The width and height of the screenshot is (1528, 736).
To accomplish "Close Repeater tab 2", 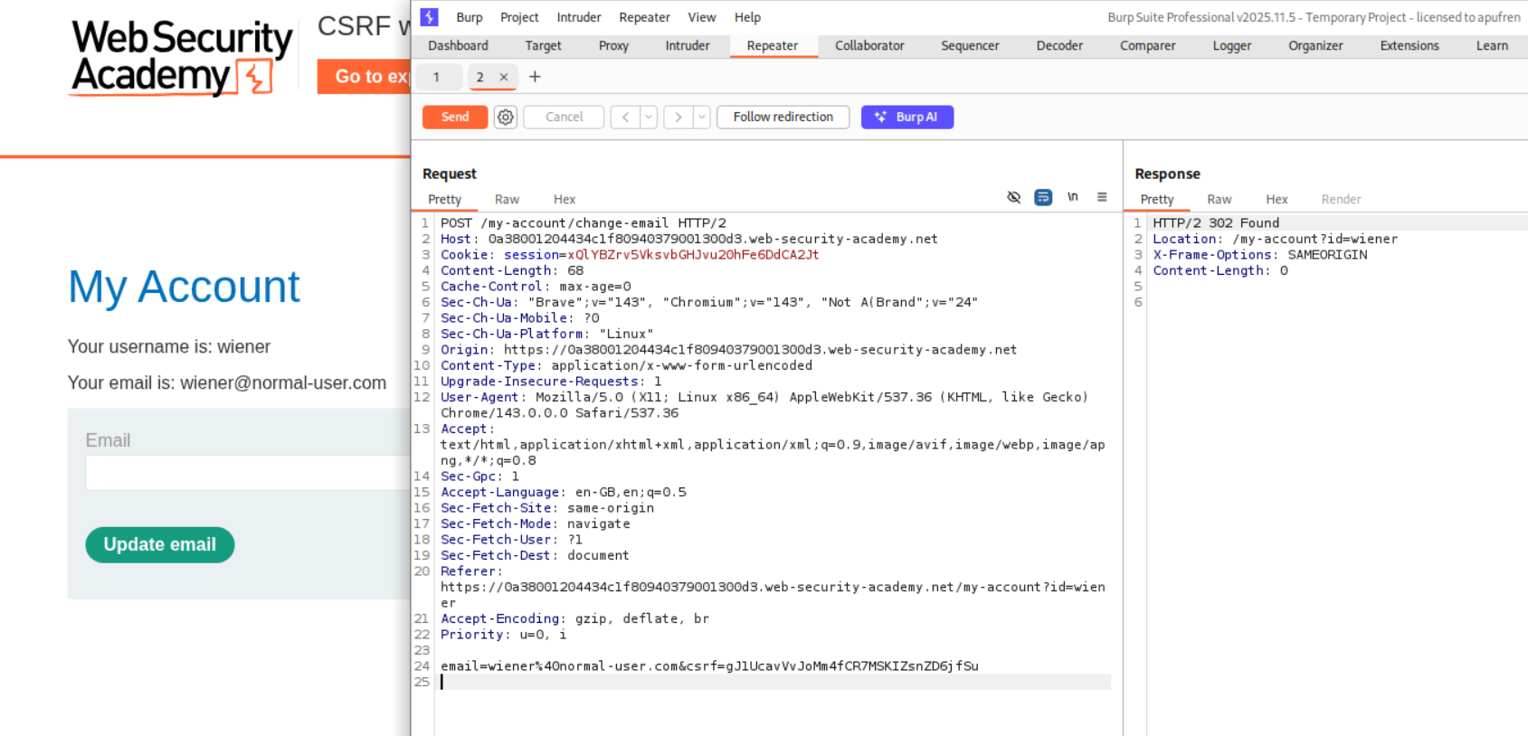I will point(504,77).
